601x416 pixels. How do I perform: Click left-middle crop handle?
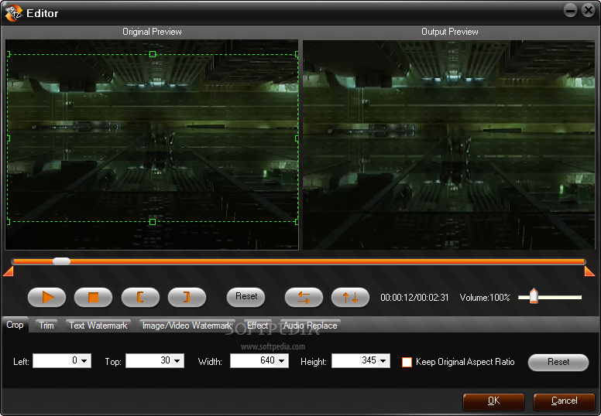[x=9, y=138]
